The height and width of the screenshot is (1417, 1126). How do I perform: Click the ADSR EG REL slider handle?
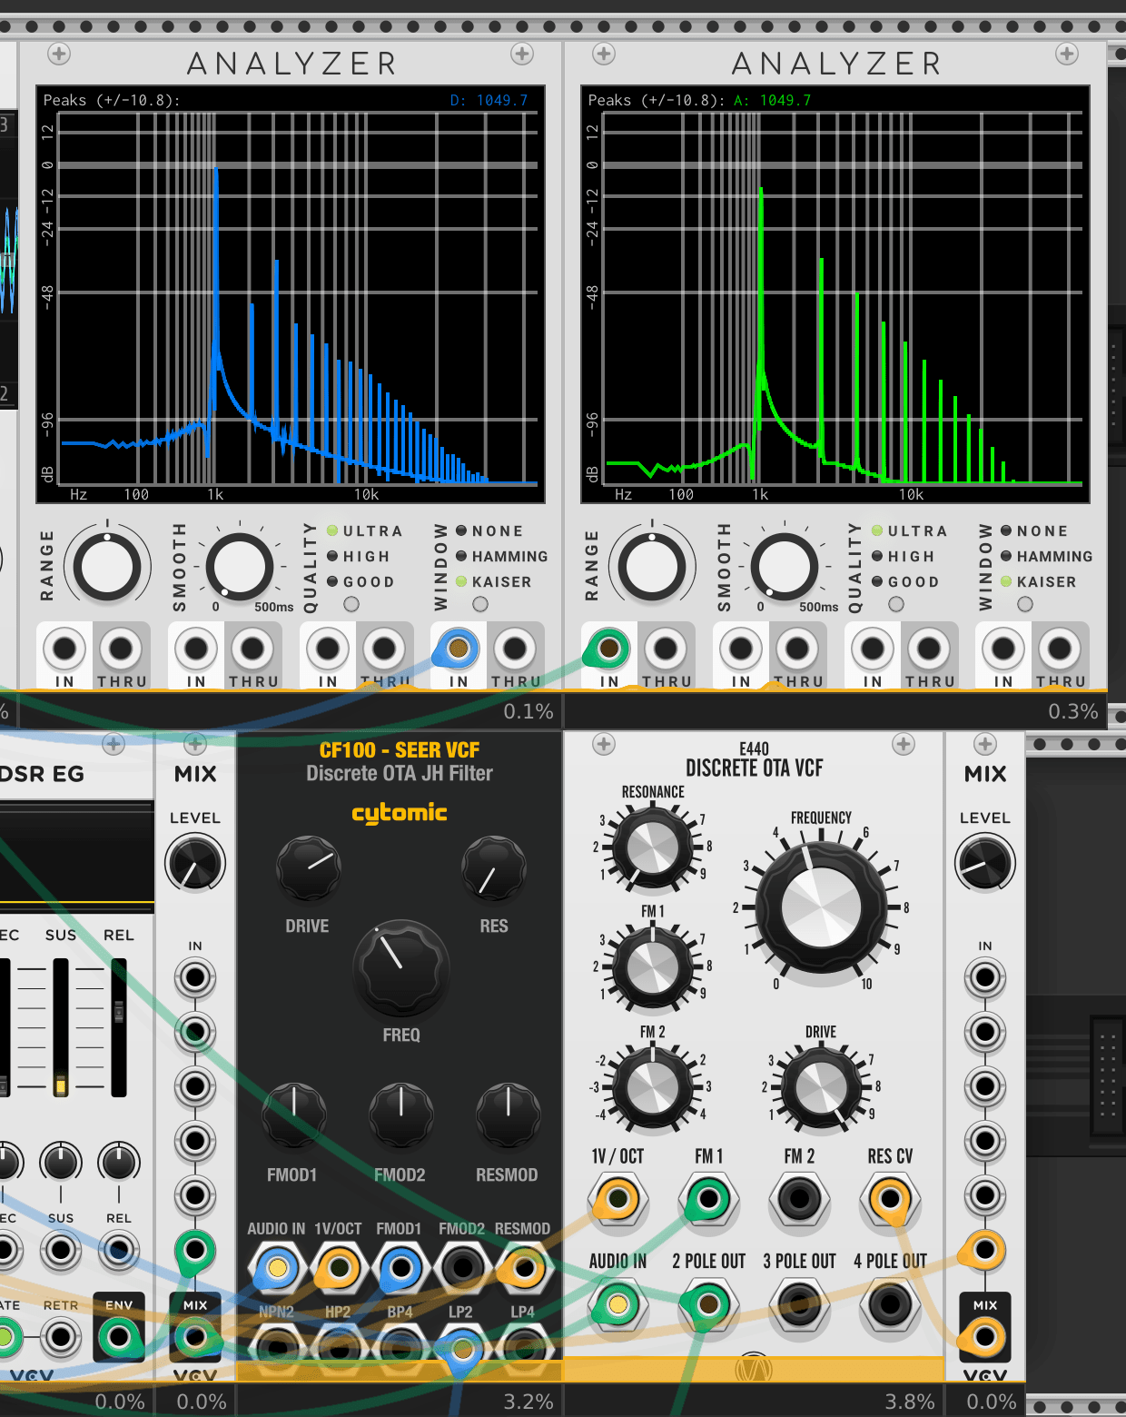tap(119, 1011)
